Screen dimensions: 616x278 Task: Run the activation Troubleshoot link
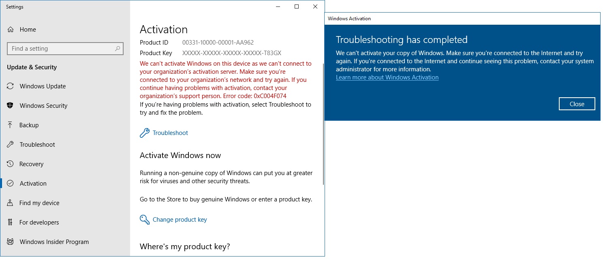tap(170, 133)
